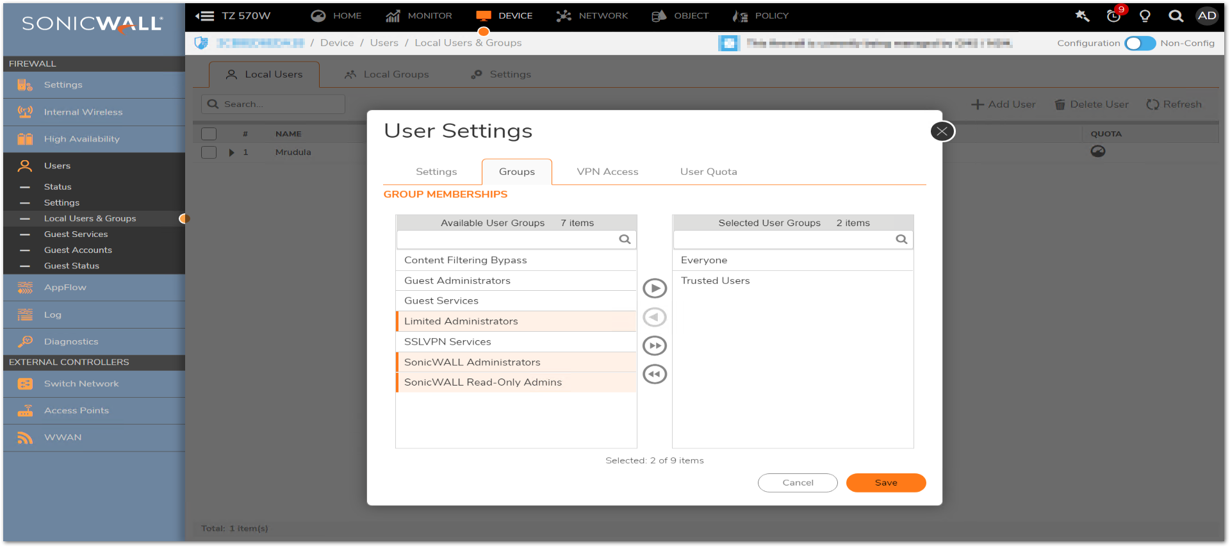Open Internal Wireless in the sidebar
This screenshot has width=1230, height=547.
[94, 112]
